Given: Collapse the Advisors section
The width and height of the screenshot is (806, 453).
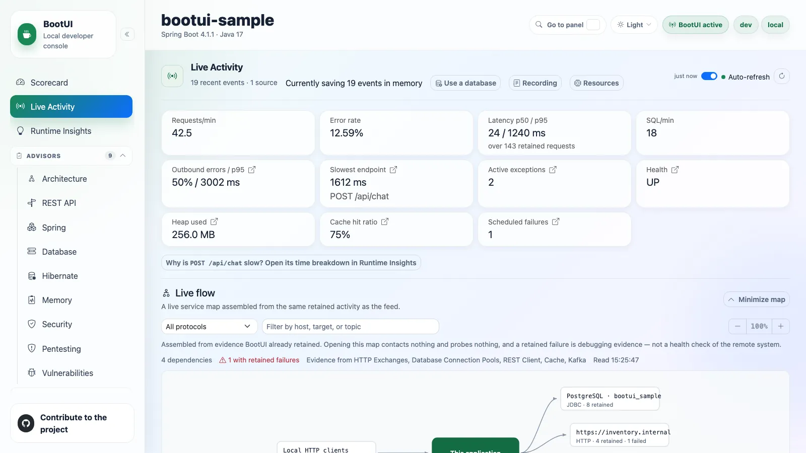Looking at the screenshot, I should point(71,156).
